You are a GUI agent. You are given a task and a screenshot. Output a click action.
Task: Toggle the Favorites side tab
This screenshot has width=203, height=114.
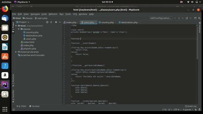tap(13, 96)
